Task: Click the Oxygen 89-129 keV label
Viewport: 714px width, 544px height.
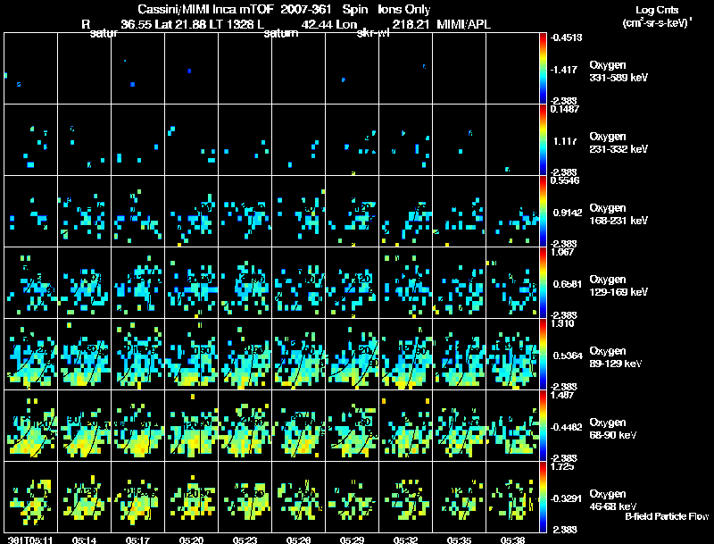Action: tap(616, 357)
